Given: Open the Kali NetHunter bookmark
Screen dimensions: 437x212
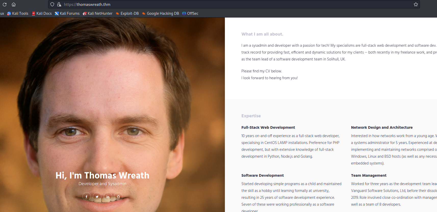Looking at the screenshot, I should (x=98, y=13).
